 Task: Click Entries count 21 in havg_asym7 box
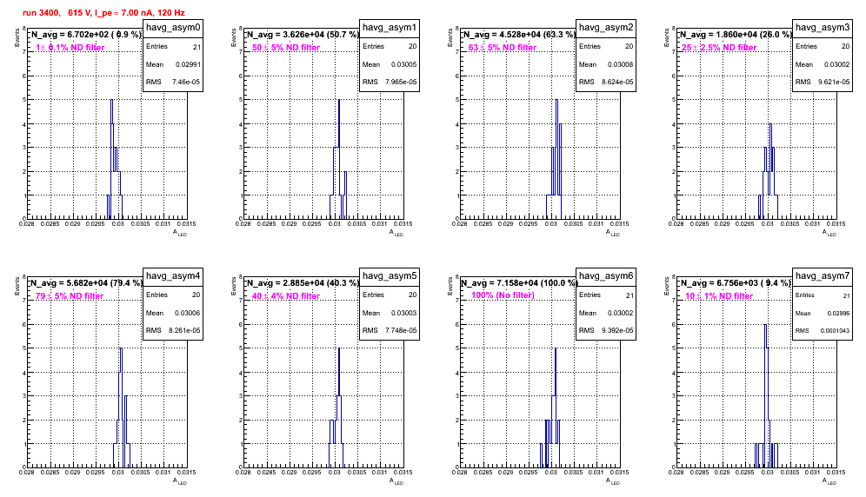click(847, 296)
